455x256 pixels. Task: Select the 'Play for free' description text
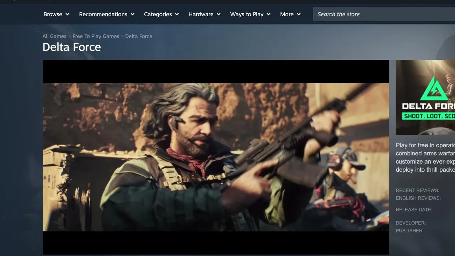(x=425, y=158)
